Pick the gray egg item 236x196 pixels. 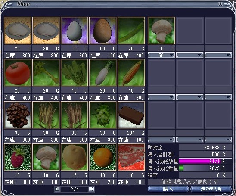pyautogui.click(x=75, y=31)
